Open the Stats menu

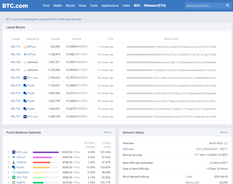click(x=82, y=6)
